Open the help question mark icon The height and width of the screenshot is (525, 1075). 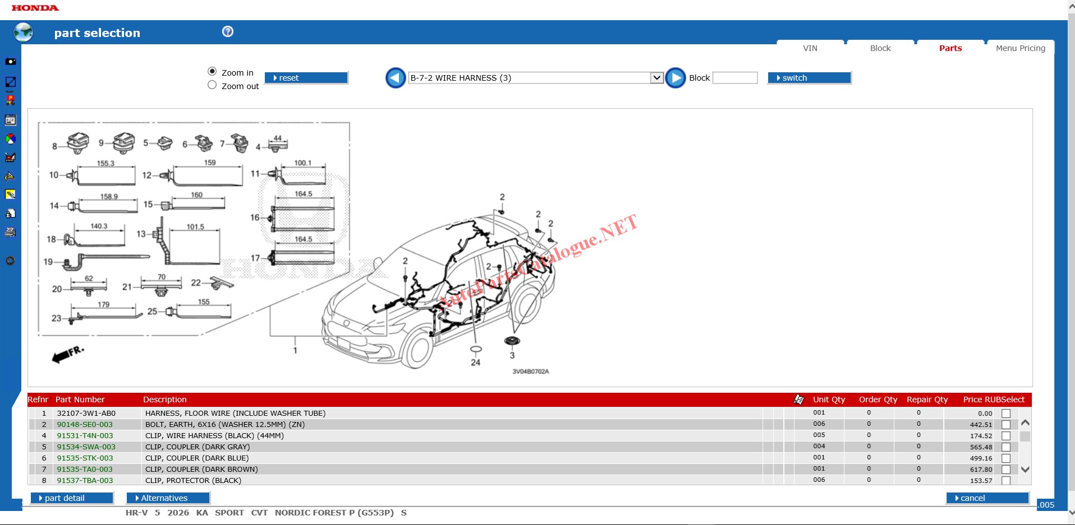[x=228, y=31]
